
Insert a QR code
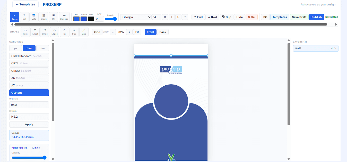click(x=54, y=17)
